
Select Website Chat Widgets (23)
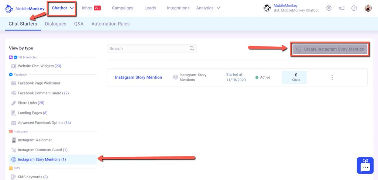[39, 66]
